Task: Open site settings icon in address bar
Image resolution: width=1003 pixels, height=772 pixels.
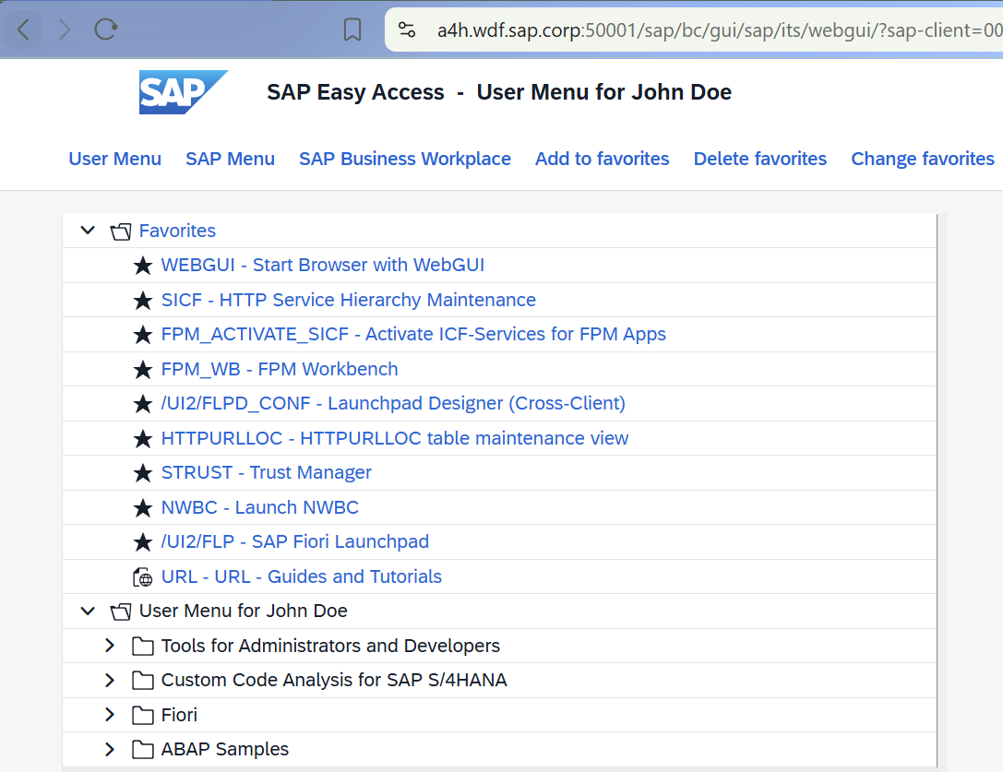Action: 407,30
